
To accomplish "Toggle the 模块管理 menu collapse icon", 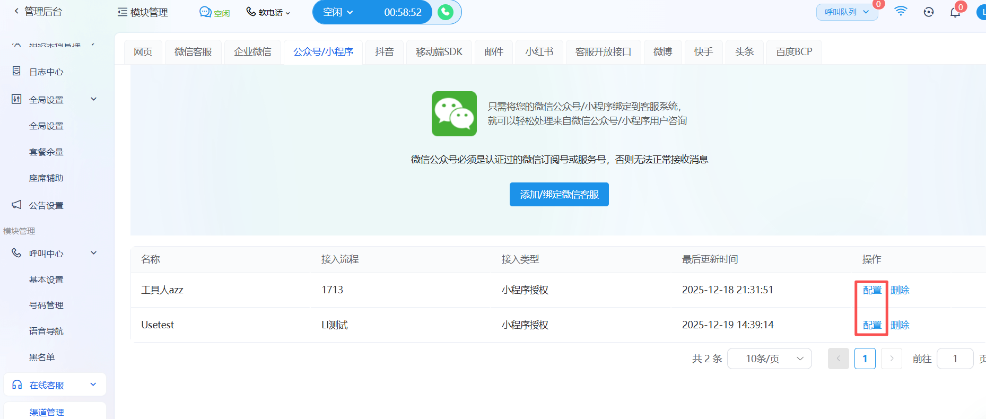I will coord(123,12).
